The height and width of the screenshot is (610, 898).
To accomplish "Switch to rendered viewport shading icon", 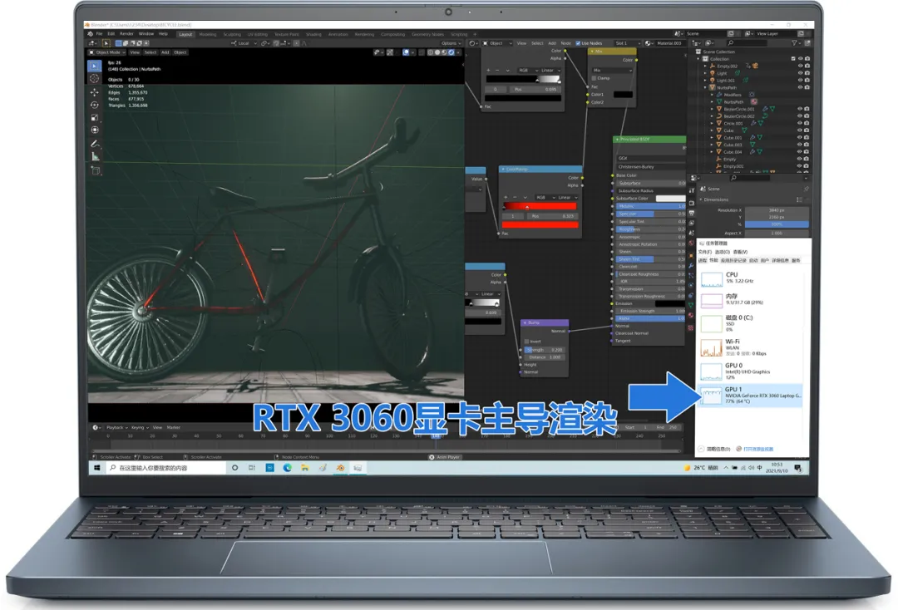I will tap(451, 52).
